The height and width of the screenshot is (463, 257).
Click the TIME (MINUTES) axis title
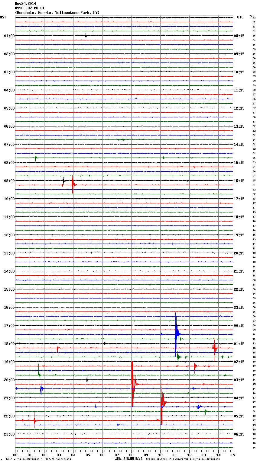coord(128,458)
